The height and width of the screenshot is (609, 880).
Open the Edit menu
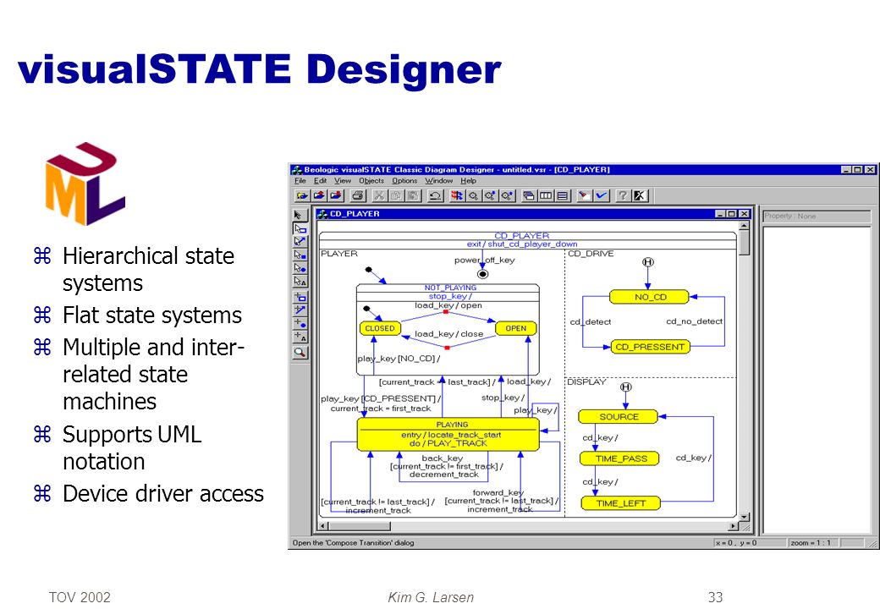[320, 180]
